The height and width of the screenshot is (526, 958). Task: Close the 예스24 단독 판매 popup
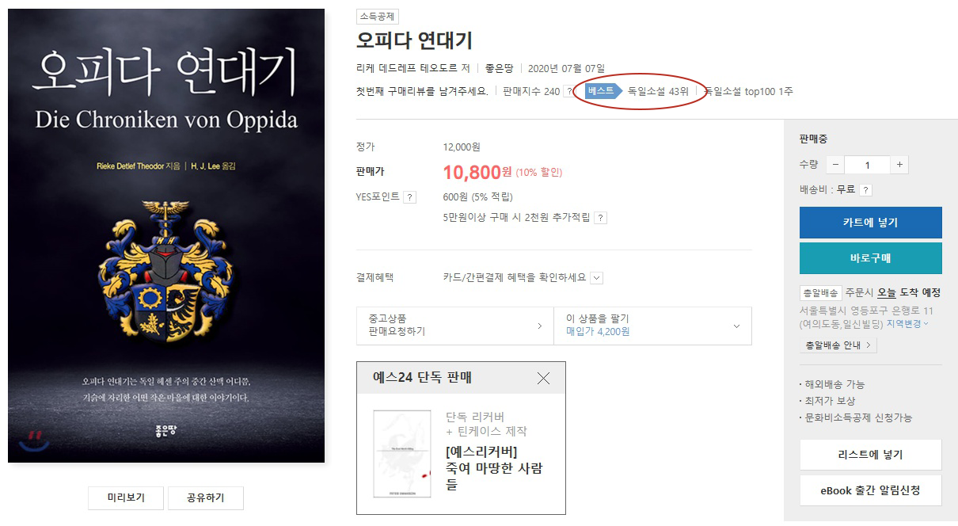(x=543, y=378)
